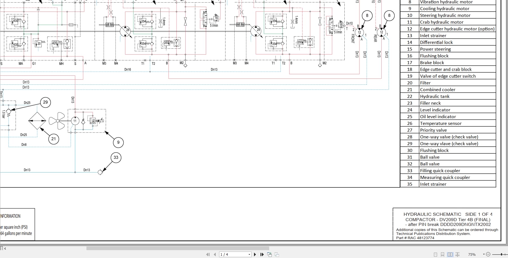Screen dimensions: 508x258
Task: Select the next view icon
Action: pyautogui.click(x=277, y=254)
